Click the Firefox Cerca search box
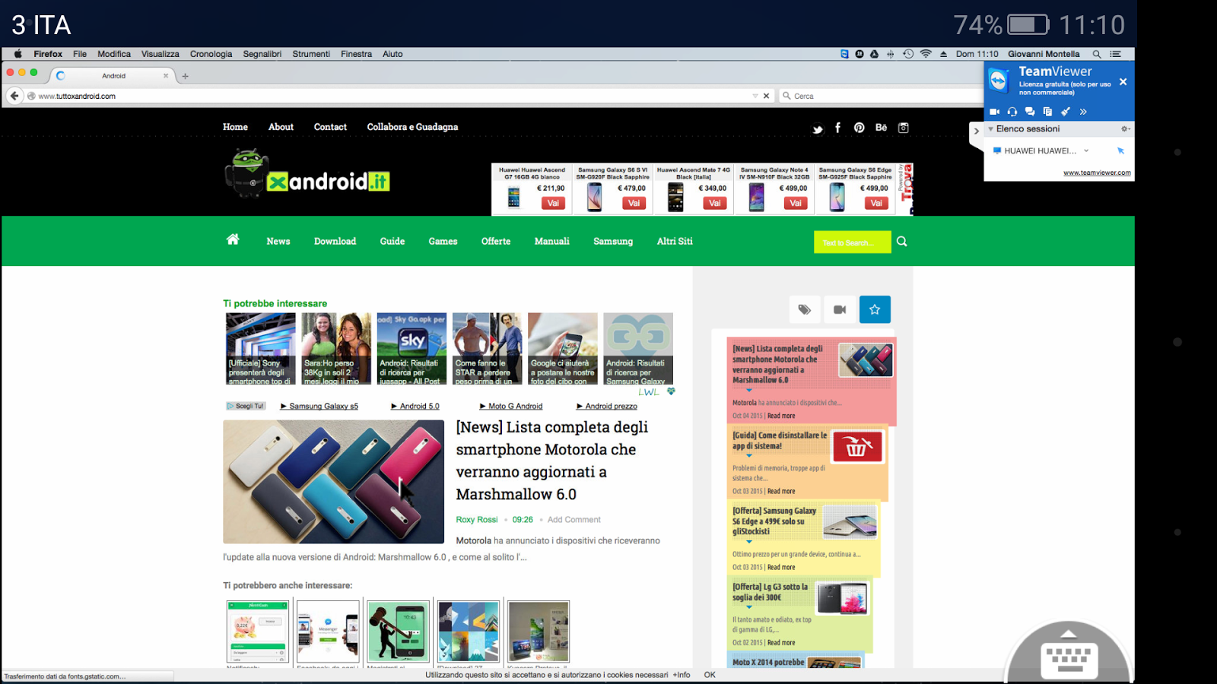Screen dimensions: 1217x684 [882, 97]
